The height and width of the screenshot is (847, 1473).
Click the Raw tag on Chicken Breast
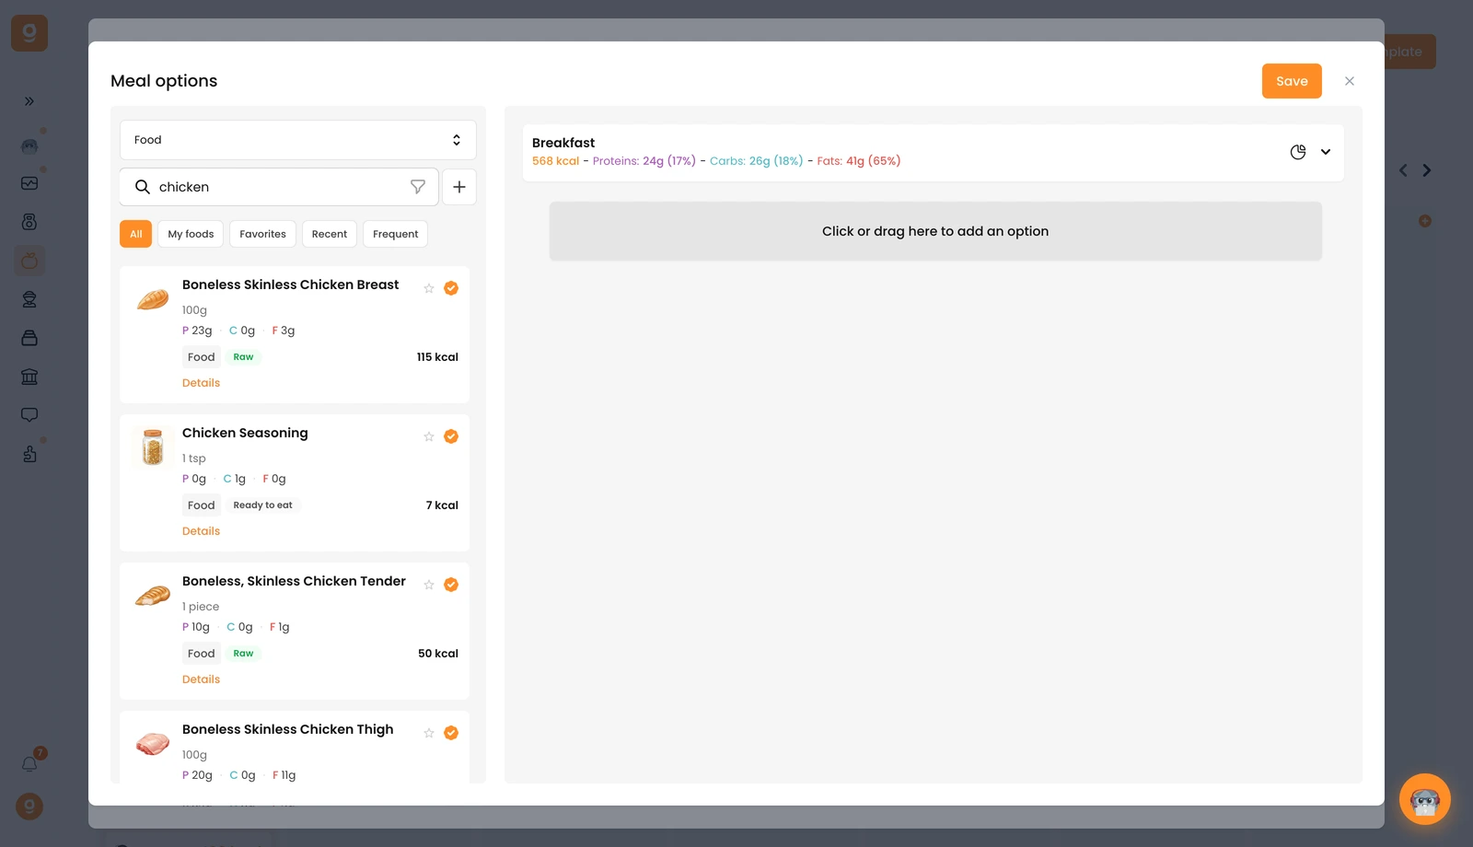243,357
